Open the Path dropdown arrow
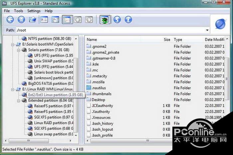Image resolution: width=233 pixels, height=155 pixels. click(207, 30)
